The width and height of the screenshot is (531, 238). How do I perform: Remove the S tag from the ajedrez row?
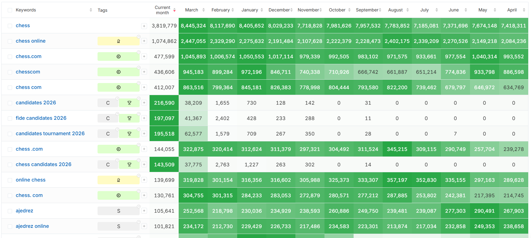point(138,207)
